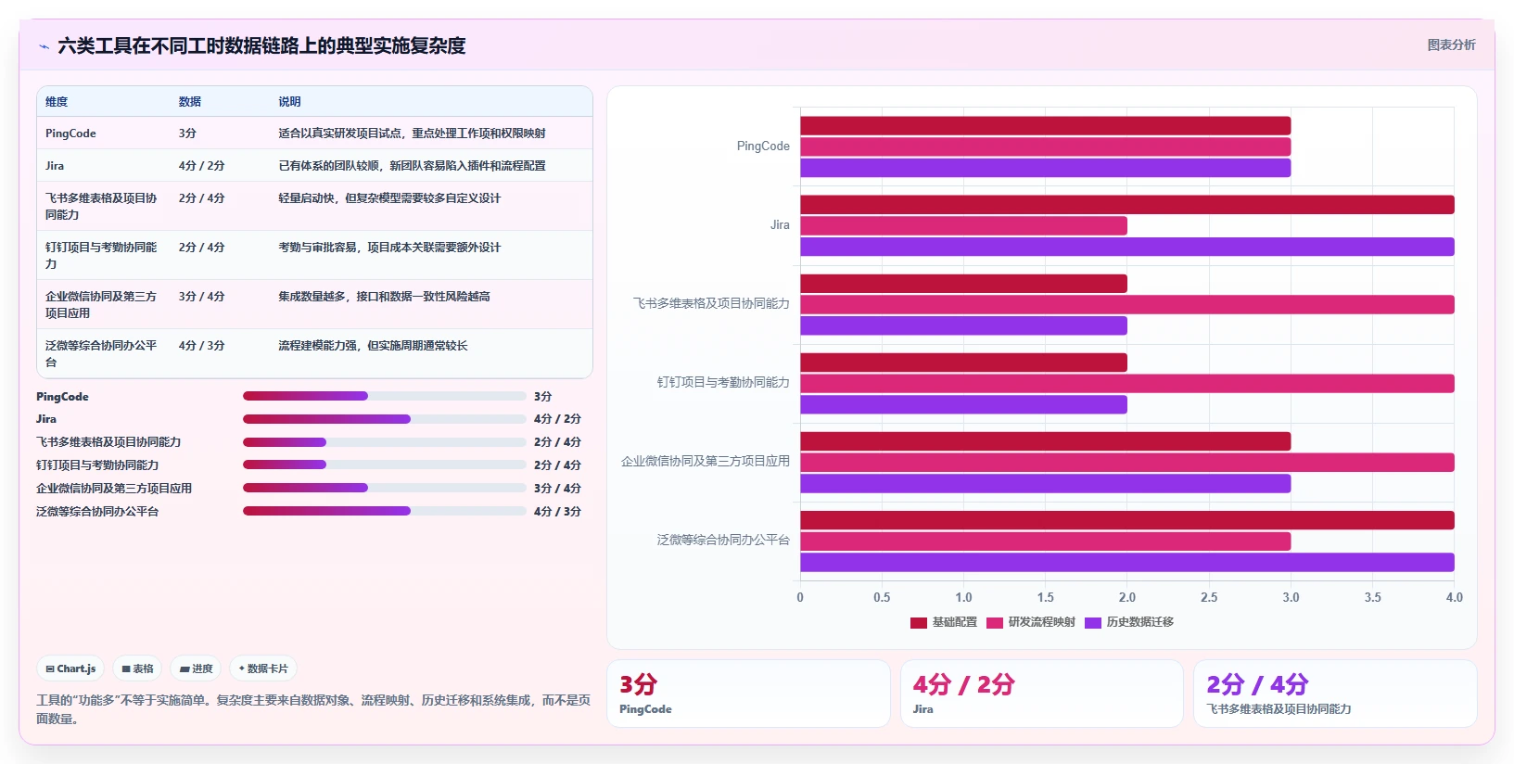Screen dimensions: 1514x764
Task: Select the 表格 tag chip
Action: pos(137,668)
